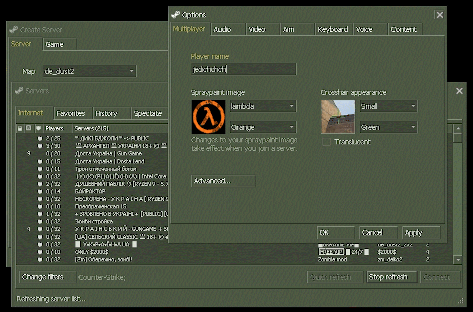Open the spraypaint image lambda dropdown
The width and height of the screenshot is (473, 312).
pyautogui.click(x=263, y=106)
